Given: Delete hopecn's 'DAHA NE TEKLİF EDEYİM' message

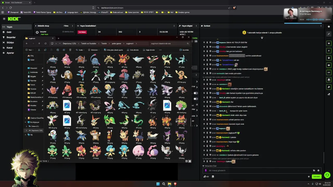Looking at the screenshot, I should coord(204,42).
